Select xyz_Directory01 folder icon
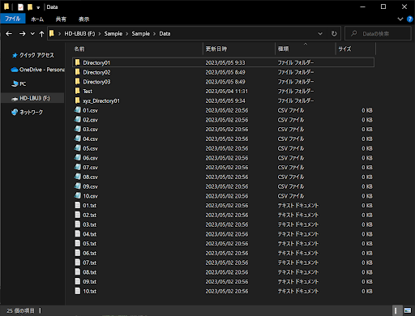Screen dimensions: 415x316 point(78,100)
